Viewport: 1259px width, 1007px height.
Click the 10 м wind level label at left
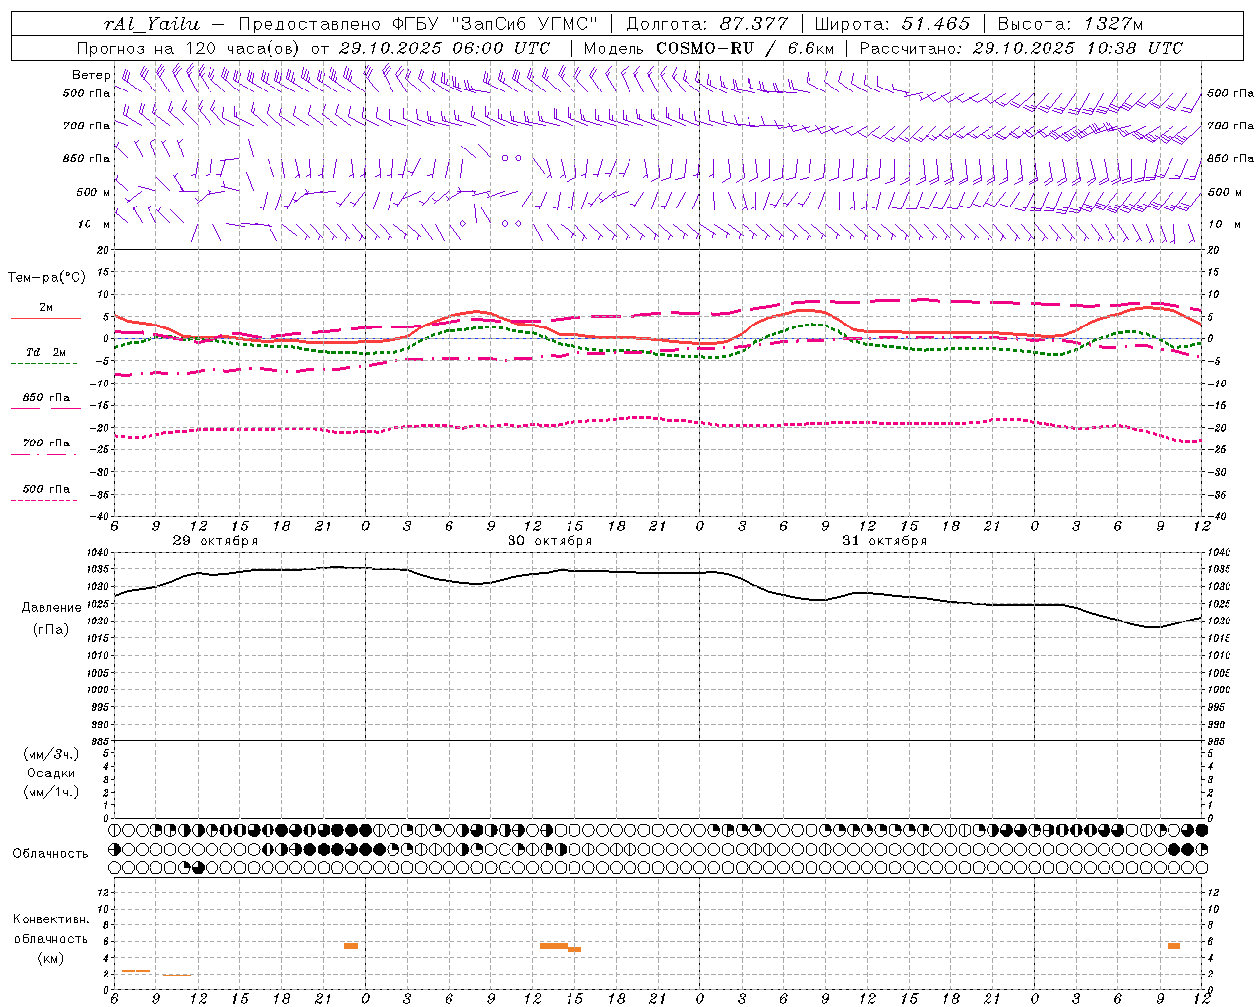(x=94, y=224)
